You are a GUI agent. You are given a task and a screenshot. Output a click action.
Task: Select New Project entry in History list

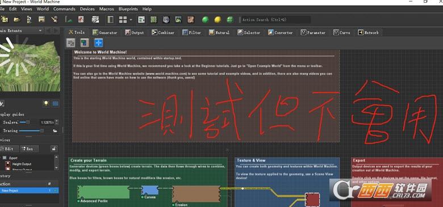click(30, 191)
